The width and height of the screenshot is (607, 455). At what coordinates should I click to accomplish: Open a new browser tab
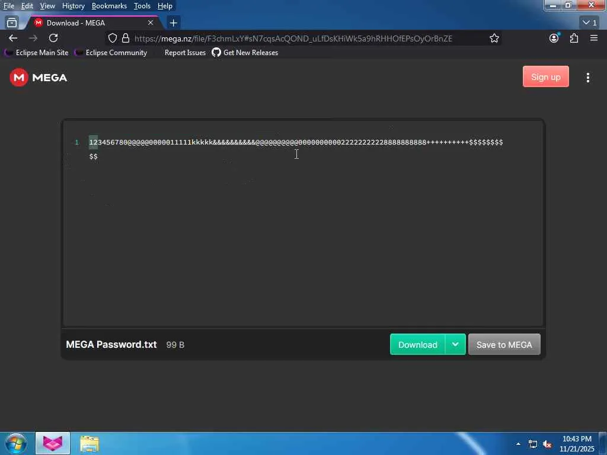point(174,23)
